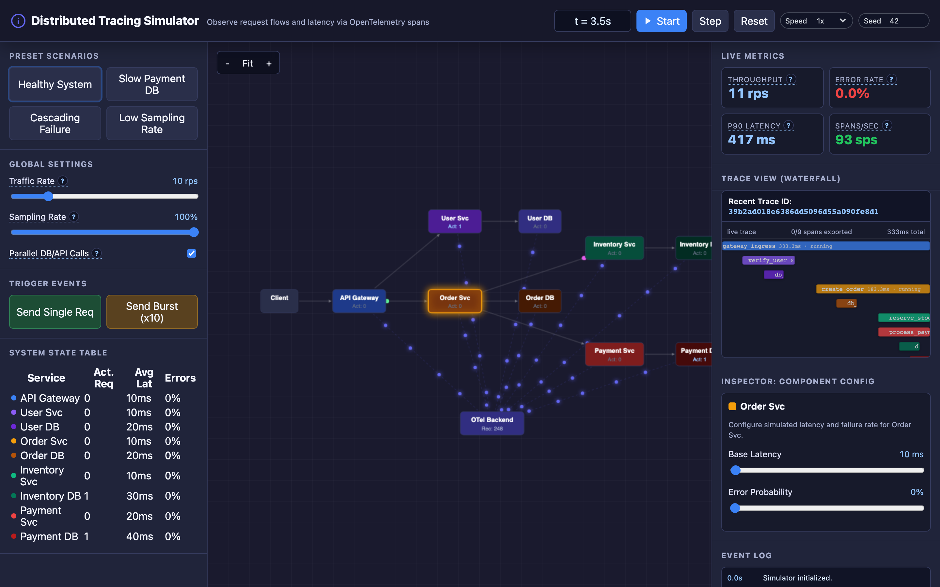Open the Spans/Sec help icon
The height and width of the screenshot is (587, 940).
[x=887, y=126]
